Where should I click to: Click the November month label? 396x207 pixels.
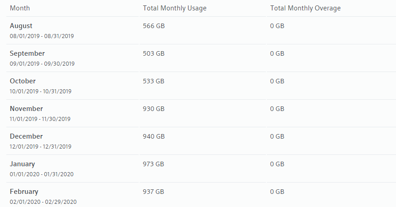point(26,109)
